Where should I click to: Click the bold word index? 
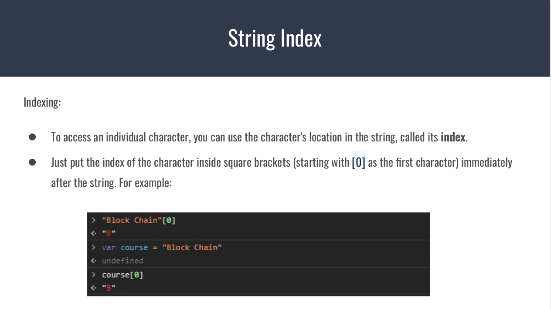pos(453,137)
